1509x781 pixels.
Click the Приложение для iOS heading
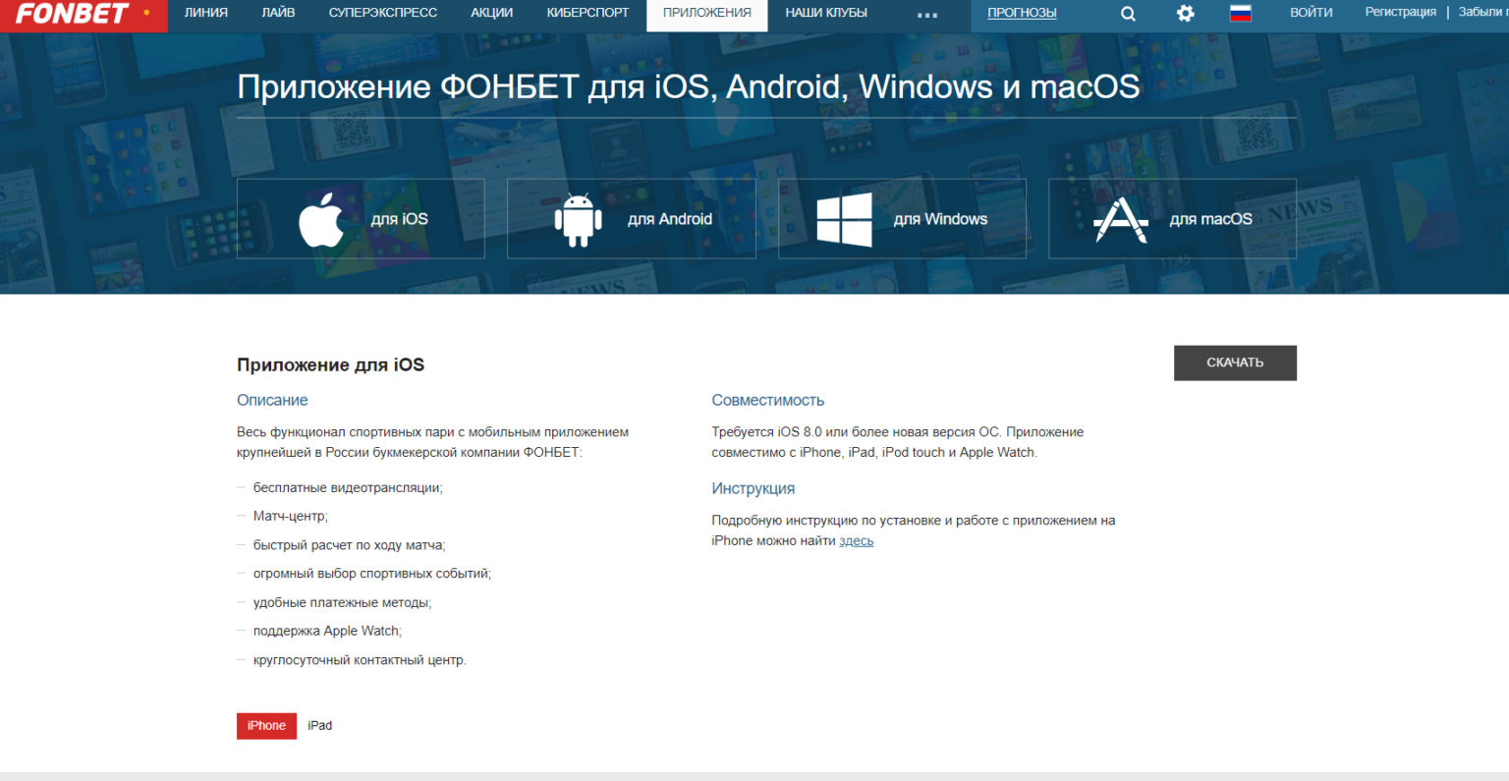pos(330,364)
